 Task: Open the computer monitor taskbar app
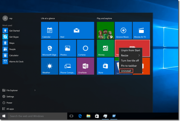(105, 116)
